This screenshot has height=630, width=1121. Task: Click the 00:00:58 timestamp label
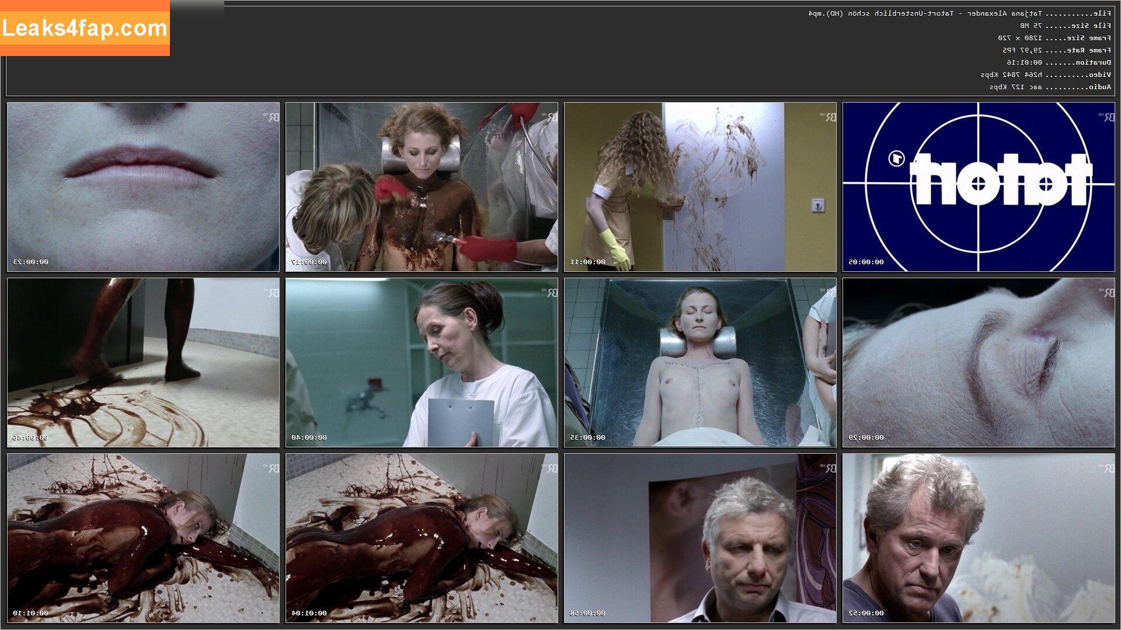[x=588, y=613]
